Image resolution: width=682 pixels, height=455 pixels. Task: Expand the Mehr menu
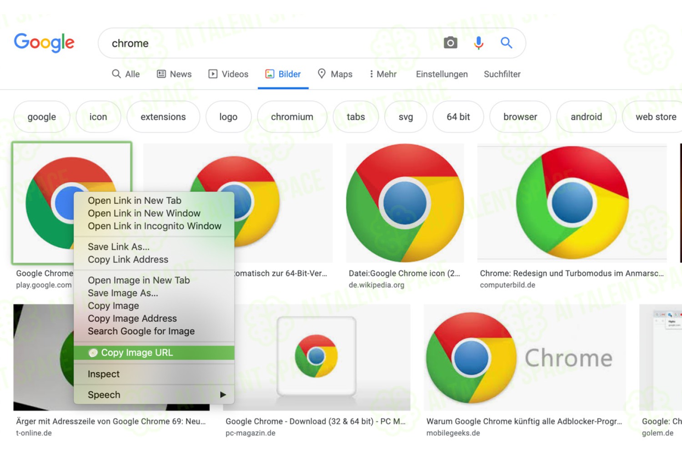[383, 74]
